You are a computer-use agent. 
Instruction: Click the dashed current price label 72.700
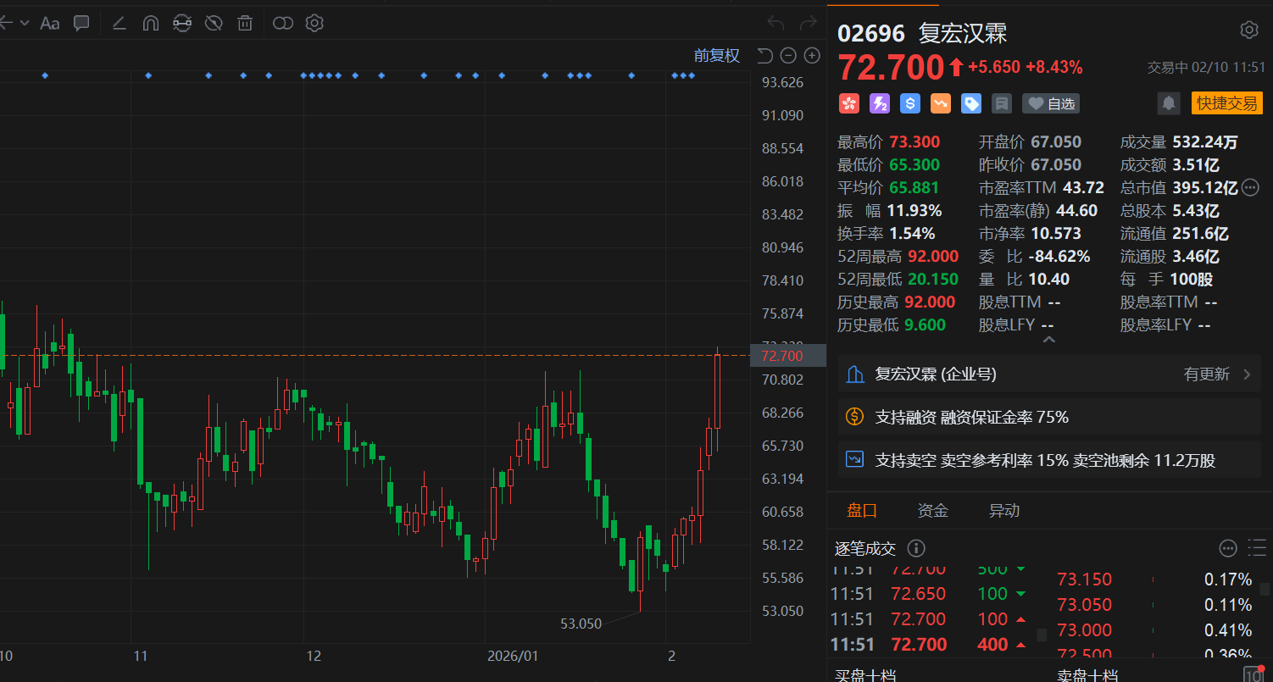click(x=782, y=356)
